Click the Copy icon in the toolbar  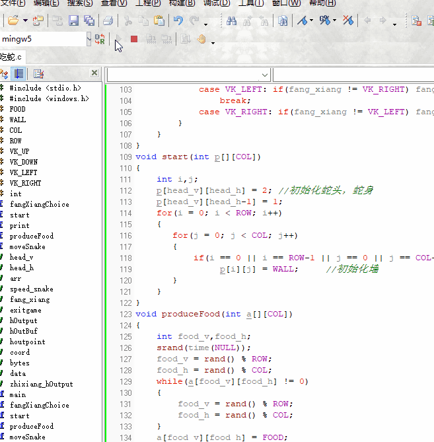143,20
